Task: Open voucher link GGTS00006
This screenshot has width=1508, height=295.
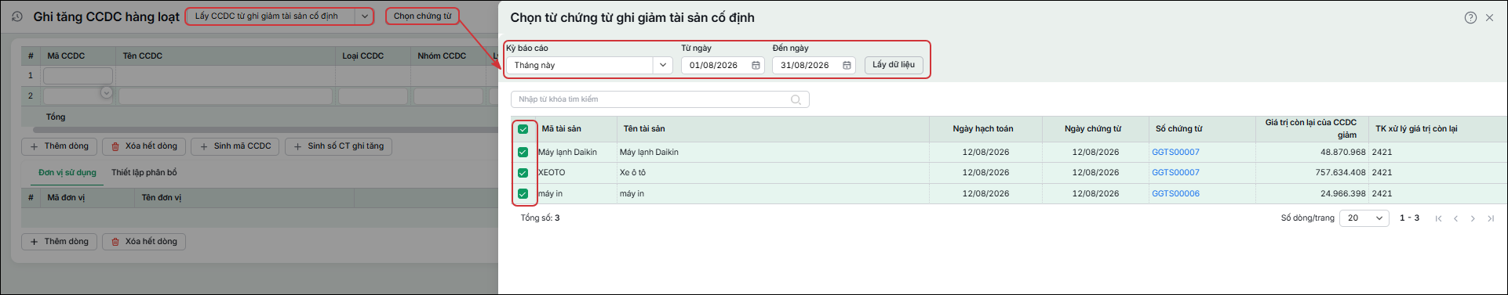Action: coord(1175,194)
